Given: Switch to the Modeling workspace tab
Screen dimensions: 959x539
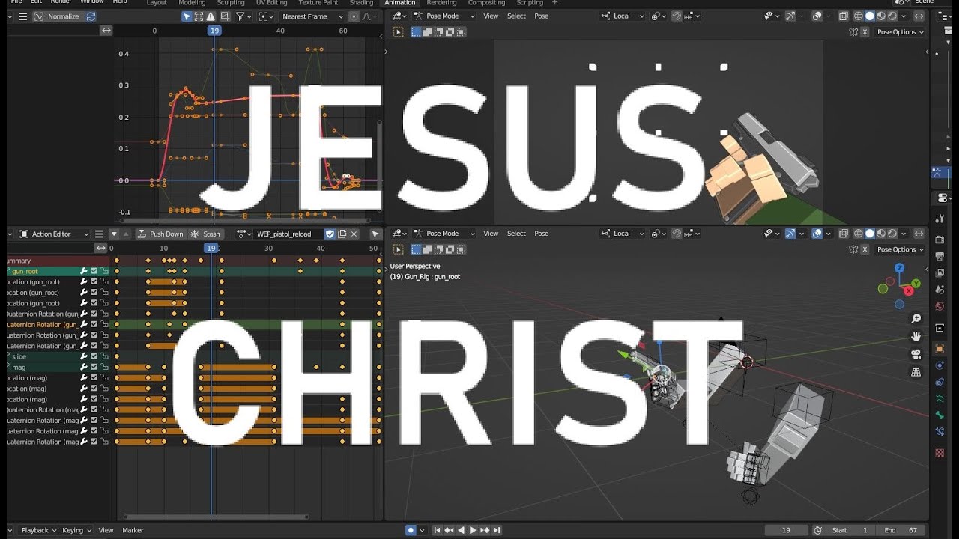Looking at the screenshot, I should click(192, 3).
